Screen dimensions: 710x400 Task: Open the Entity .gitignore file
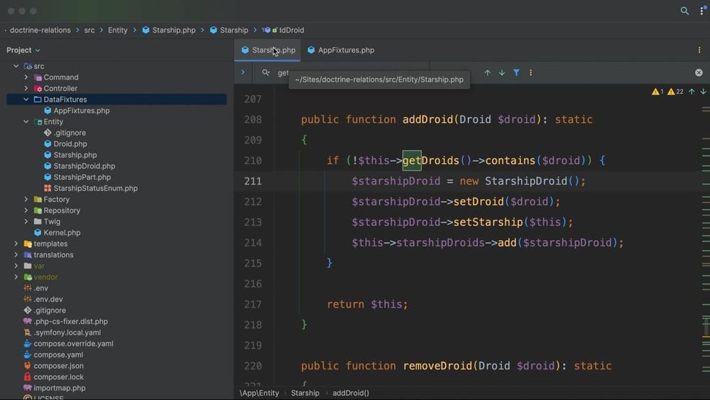[x=70, y=133]
